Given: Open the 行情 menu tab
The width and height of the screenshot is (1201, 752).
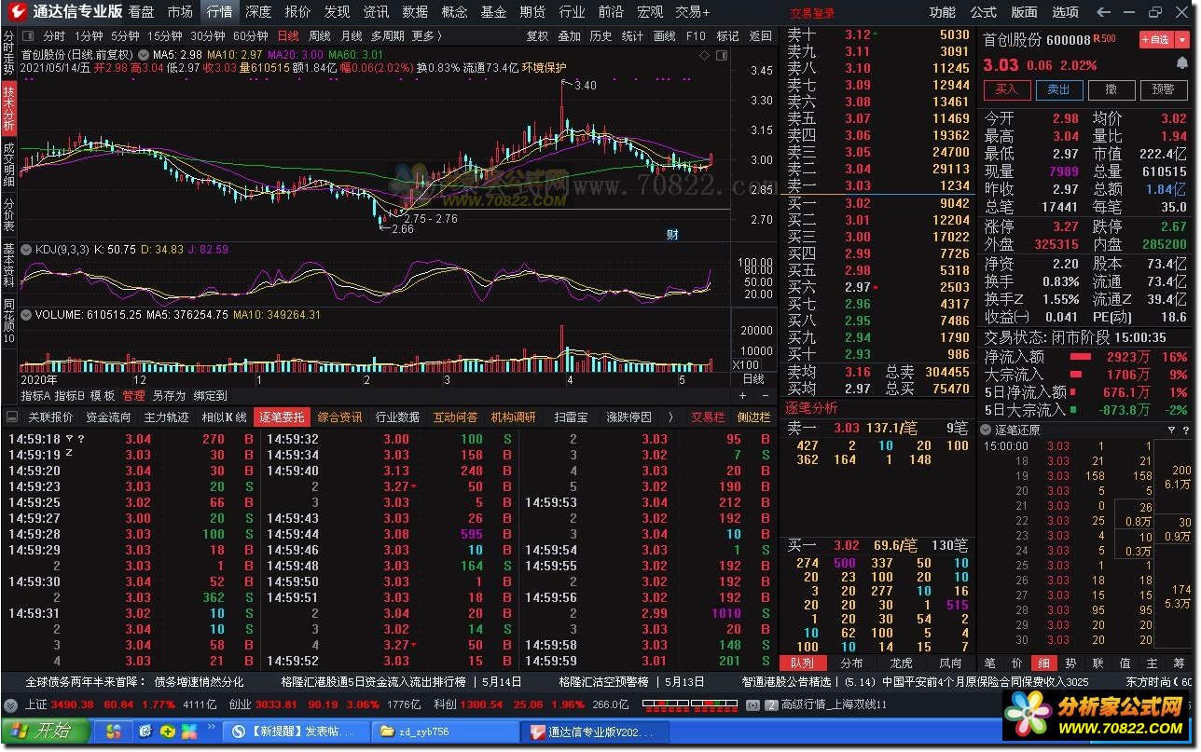Looking at the screenshot, I should [x=220, y=12].
